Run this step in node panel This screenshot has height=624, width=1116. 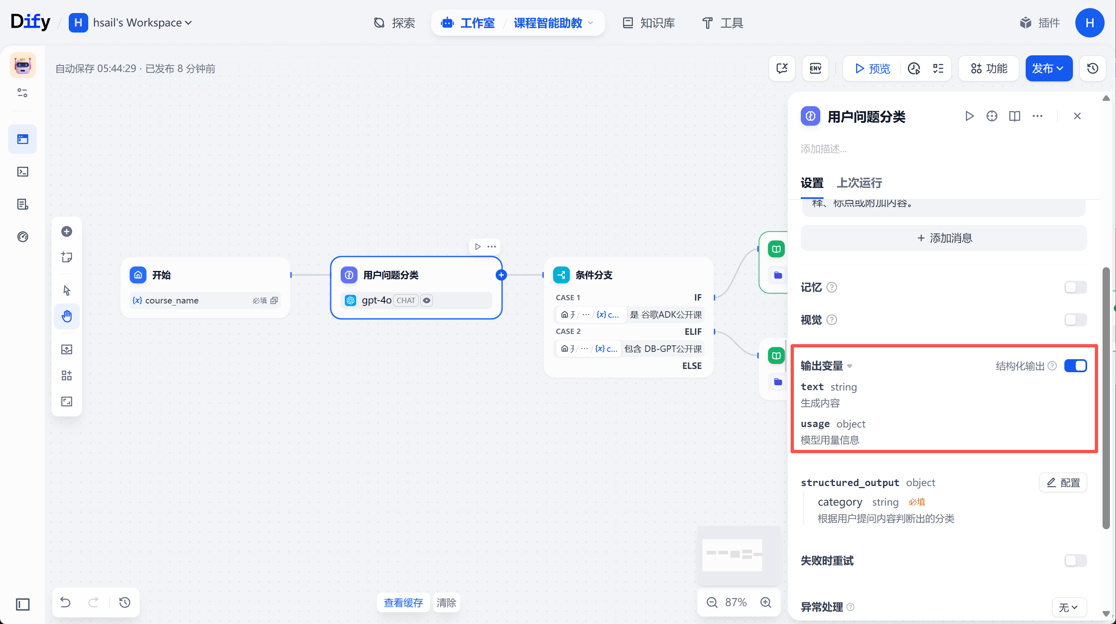(970, 116)
